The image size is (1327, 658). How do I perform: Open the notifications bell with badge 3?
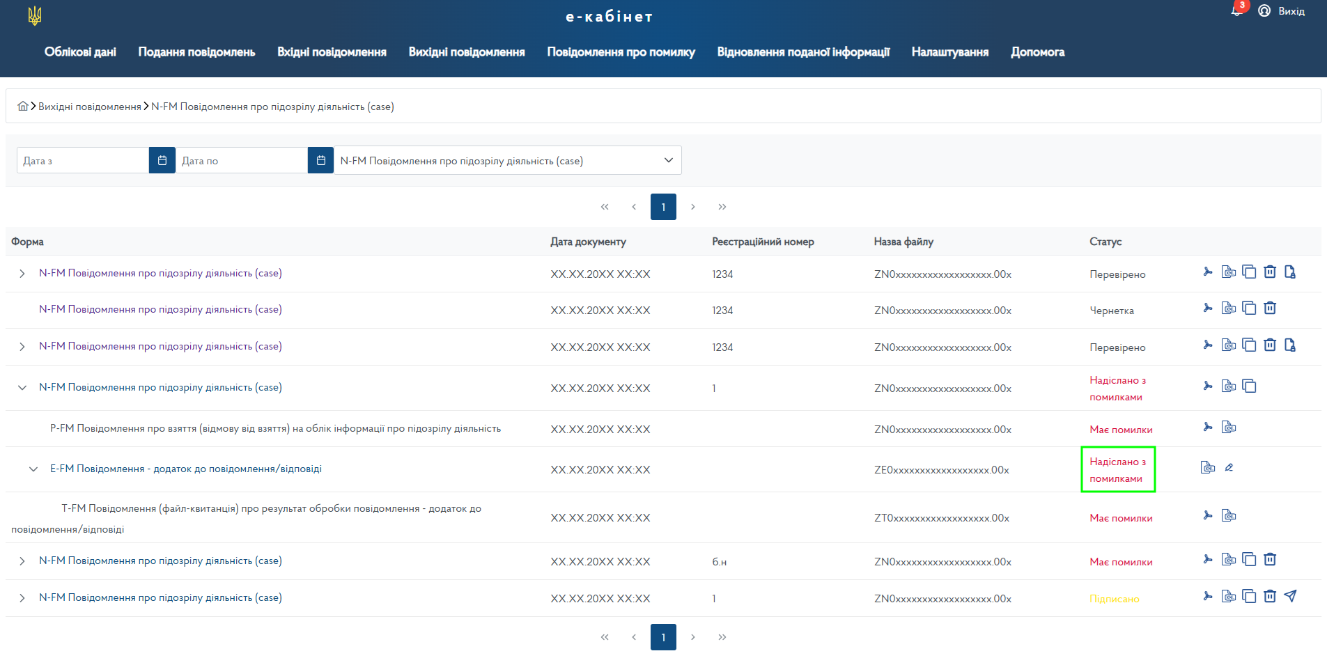[1238, 10]
